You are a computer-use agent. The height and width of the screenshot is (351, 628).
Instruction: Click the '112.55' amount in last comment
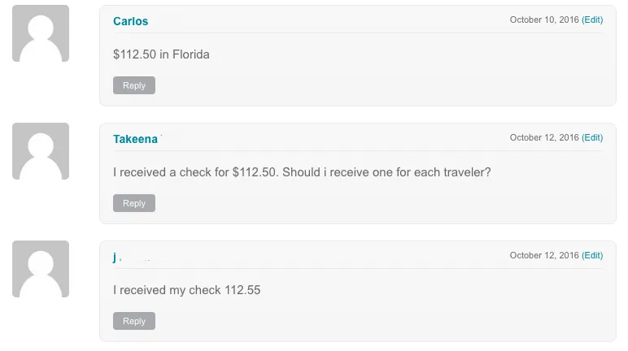(x=242, y=289)
